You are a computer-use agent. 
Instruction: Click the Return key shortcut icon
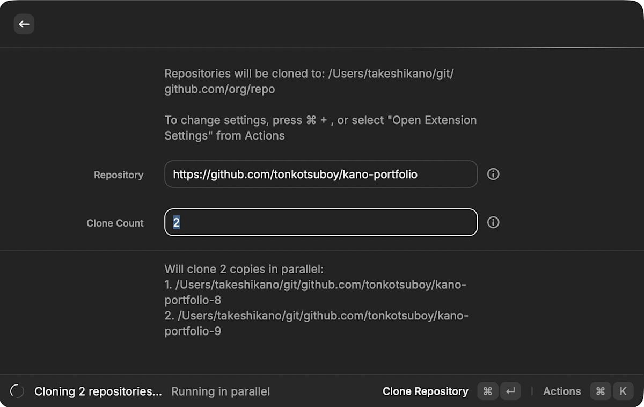pos(510,391)
